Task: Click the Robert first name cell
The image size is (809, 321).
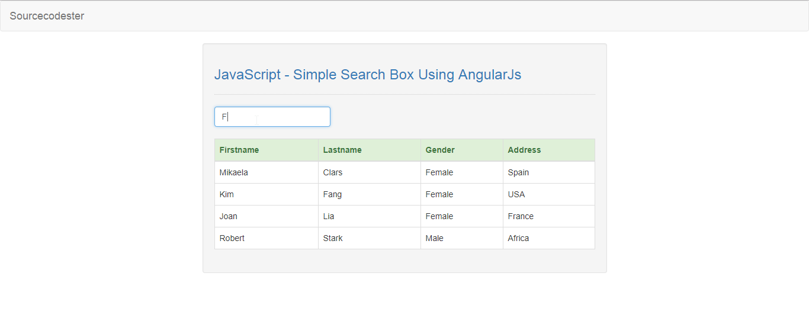Action: [x=267, y=238]
